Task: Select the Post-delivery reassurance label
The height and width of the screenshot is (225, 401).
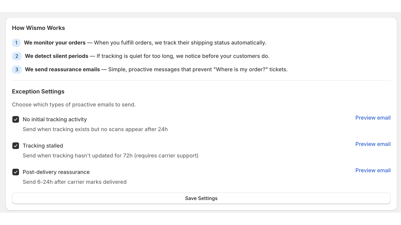Action: [56, 172]
